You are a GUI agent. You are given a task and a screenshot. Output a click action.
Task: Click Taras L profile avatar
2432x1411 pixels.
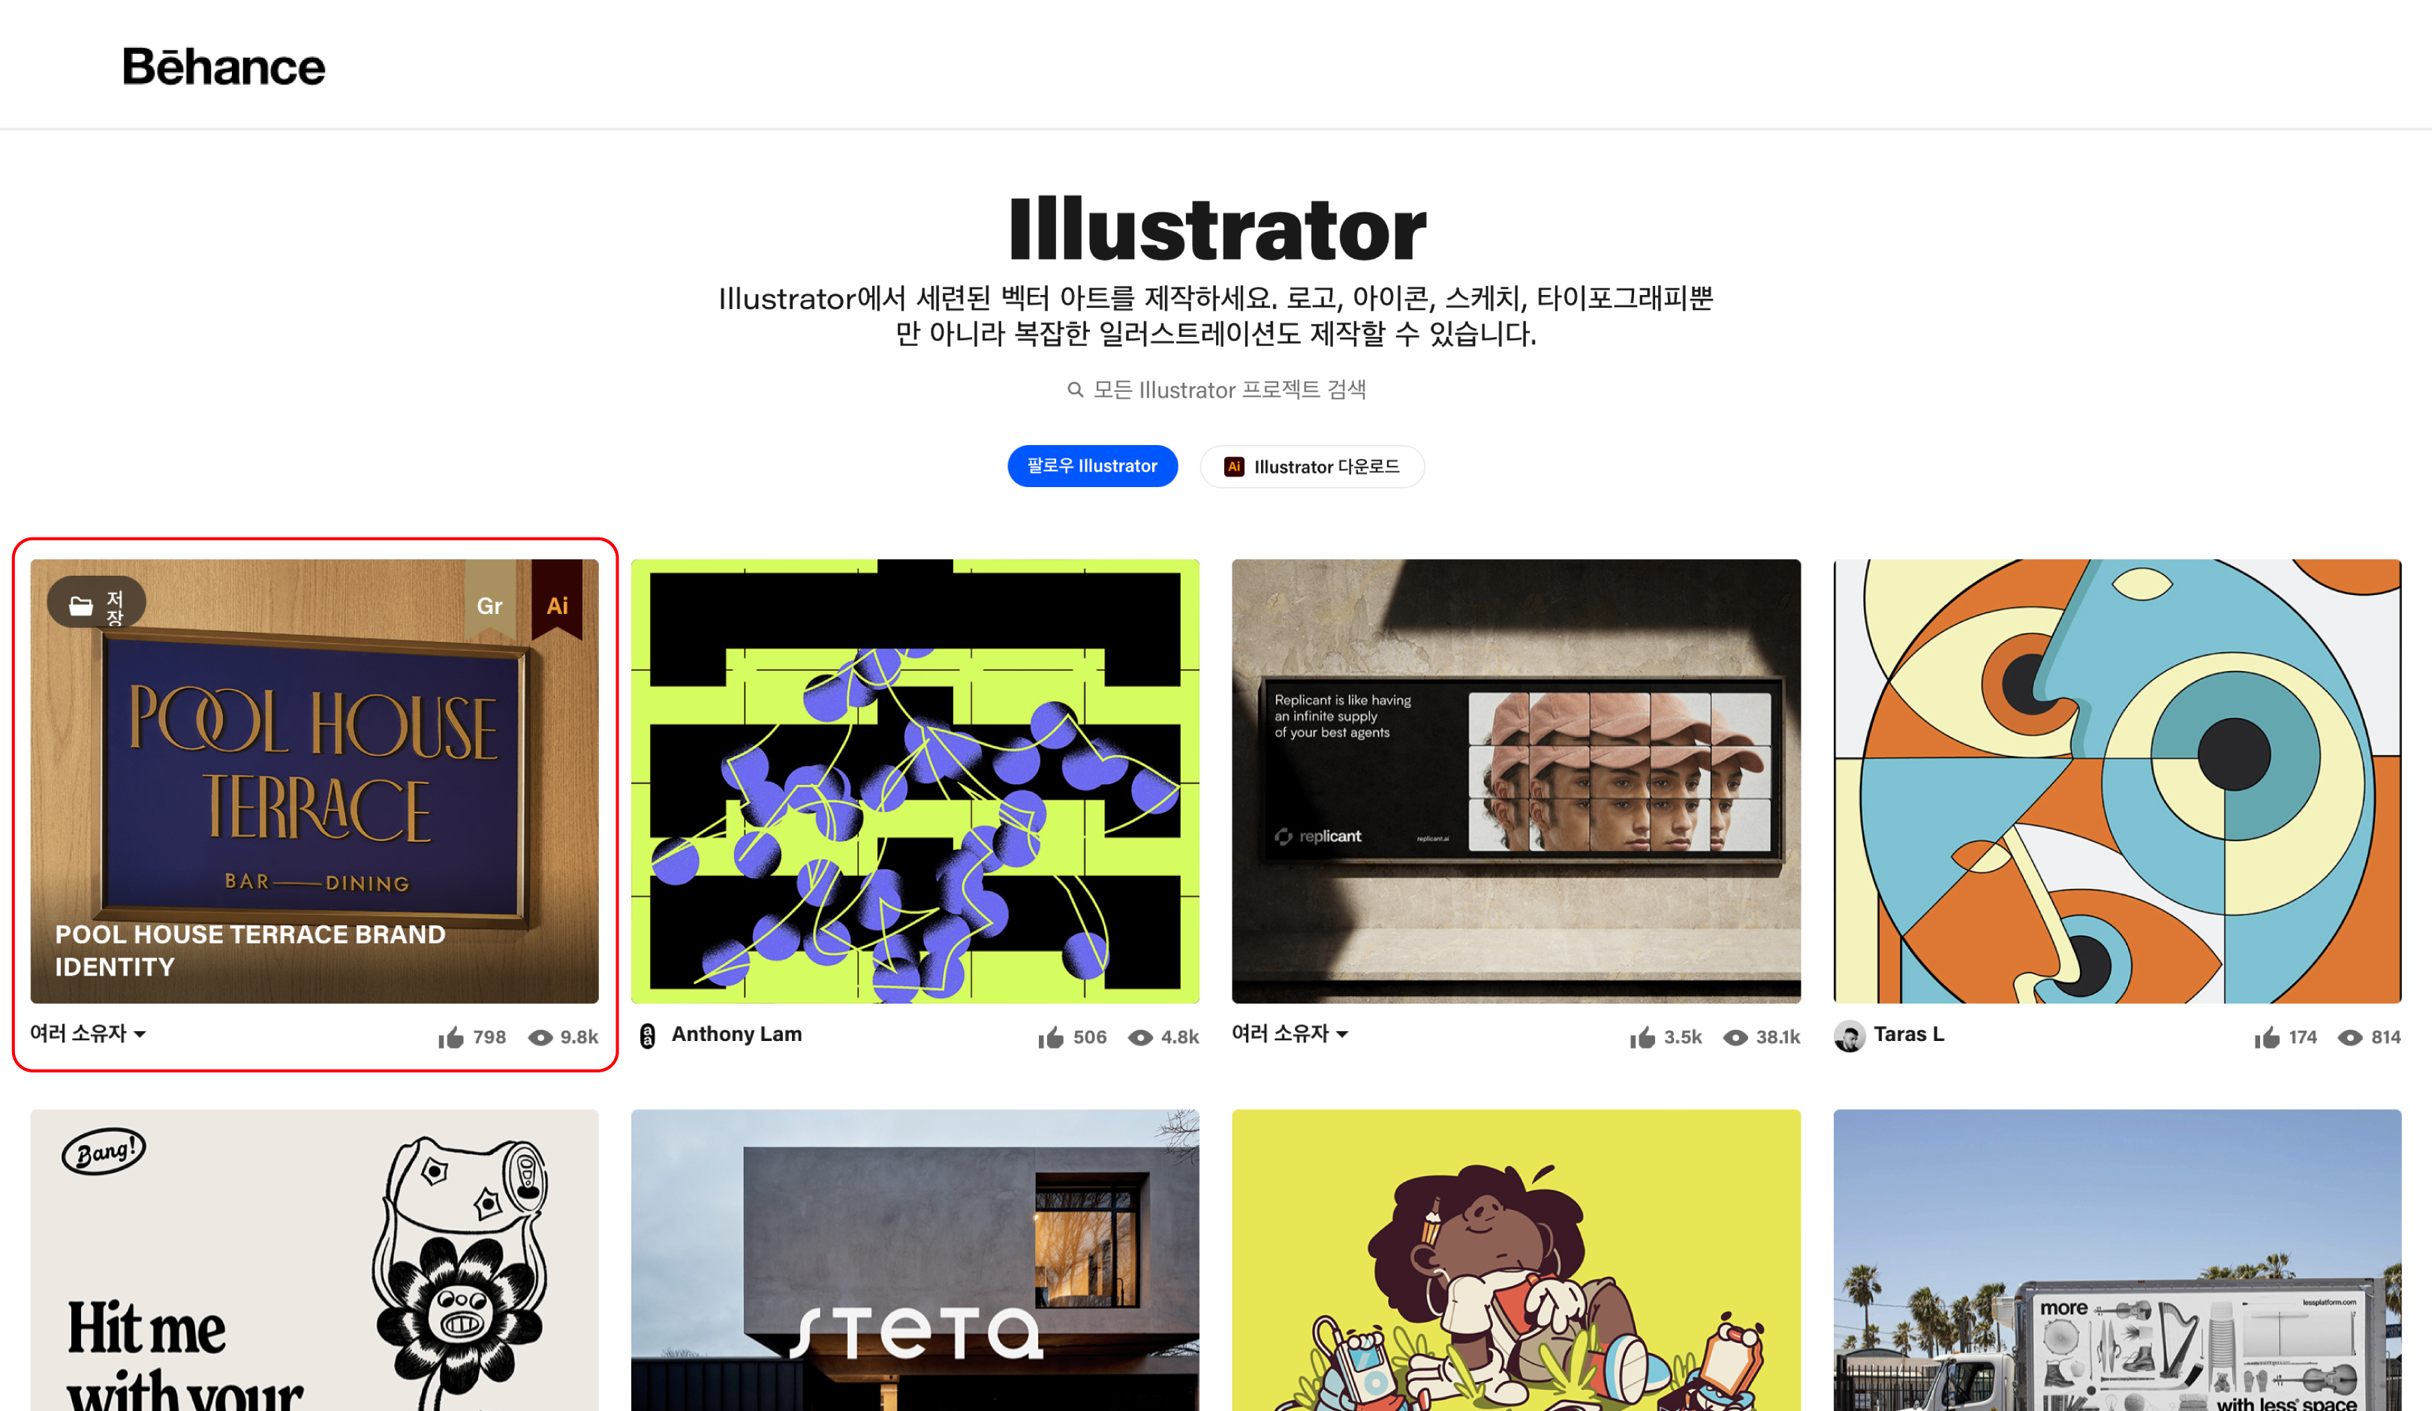coord(1849,1036)
